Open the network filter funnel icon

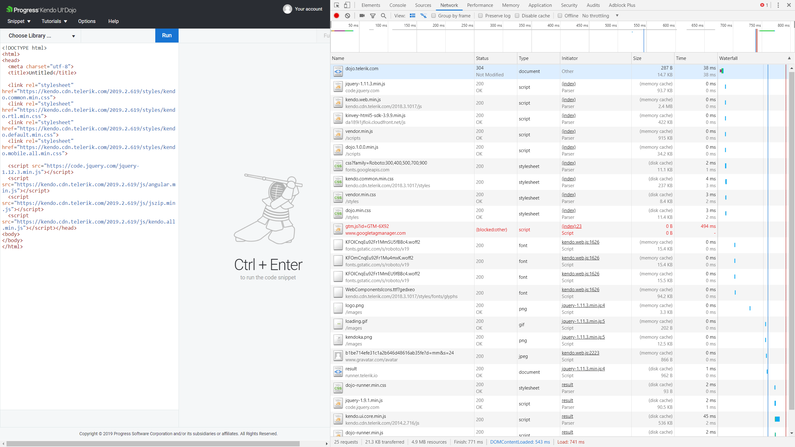point(373,16)
